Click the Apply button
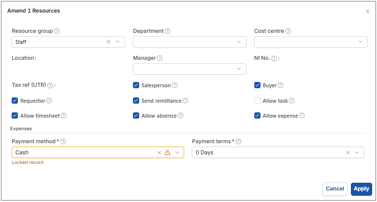The image size is (377, 202). click(362, 189)
